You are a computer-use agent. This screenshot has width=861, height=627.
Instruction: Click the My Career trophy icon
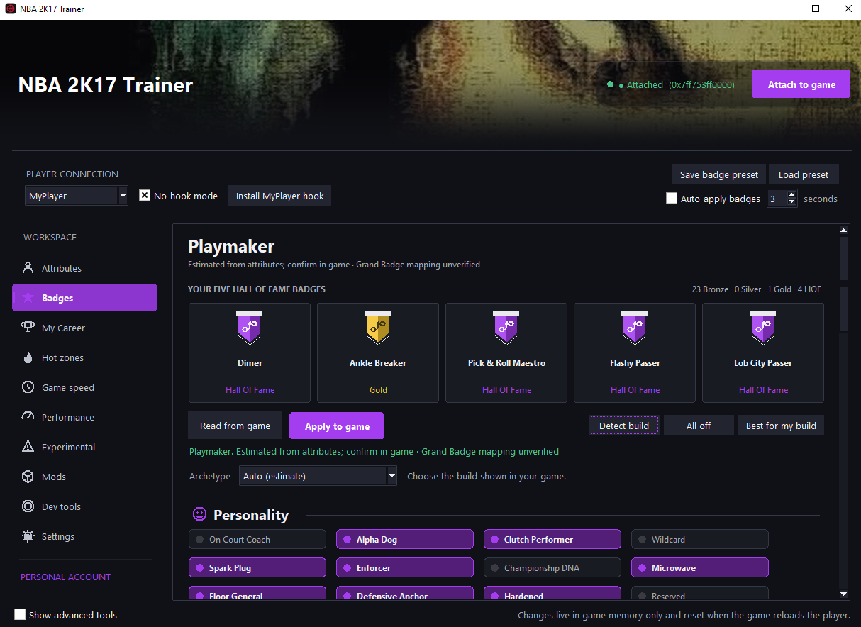point(28,328)
